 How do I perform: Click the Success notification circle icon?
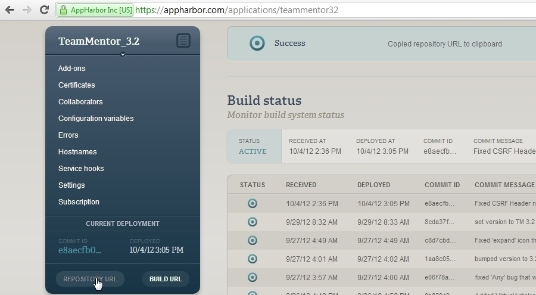(257, 44)
